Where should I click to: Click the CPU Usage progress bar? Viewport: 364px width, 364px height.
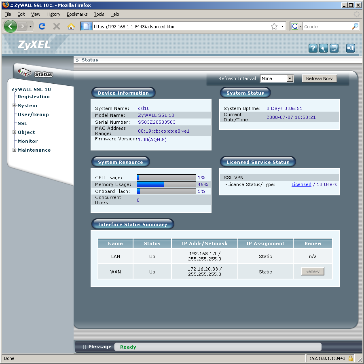pyautogui.click(x=166, y=178)
